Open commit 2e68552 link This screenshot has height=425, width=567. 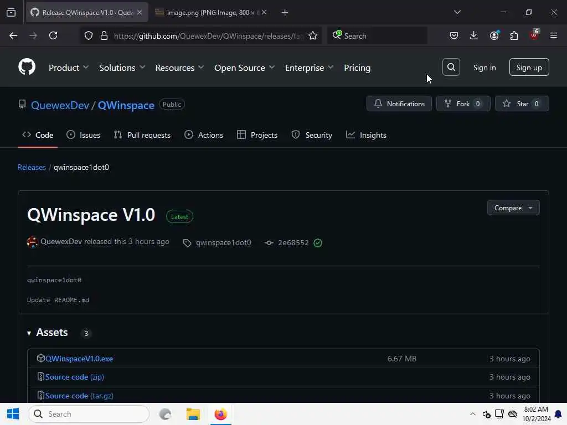coord(293,243)
